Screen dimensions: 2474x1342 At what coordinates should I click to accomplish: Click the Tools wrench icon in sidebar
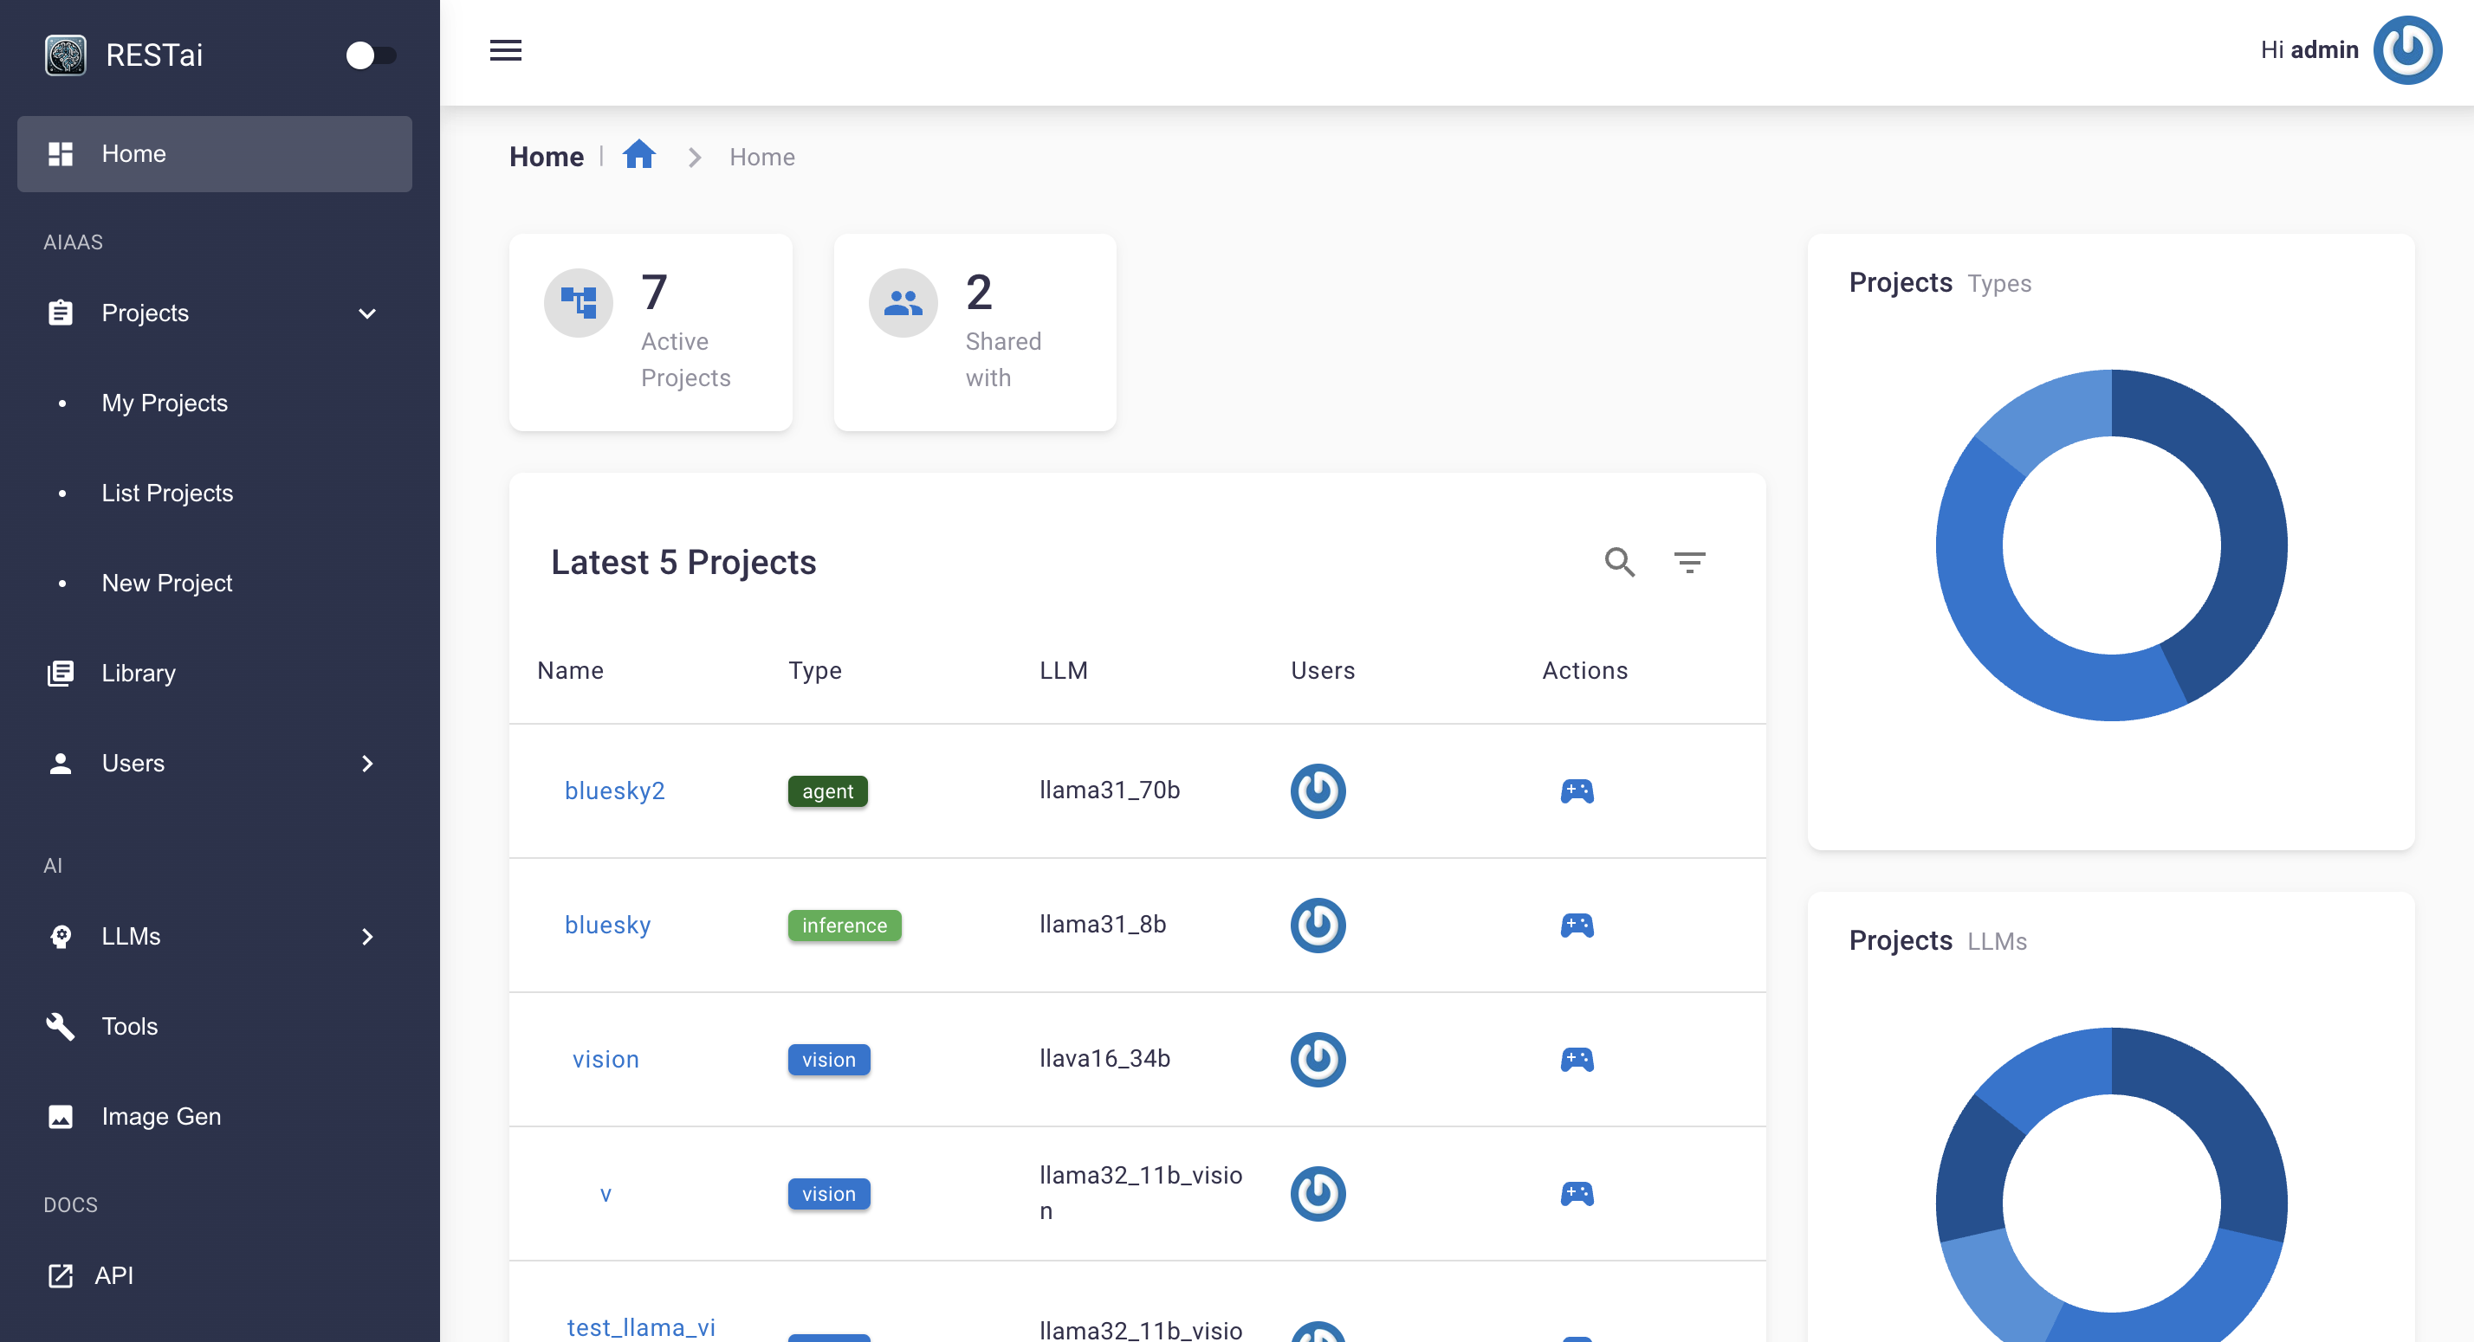pos(61,1026)
